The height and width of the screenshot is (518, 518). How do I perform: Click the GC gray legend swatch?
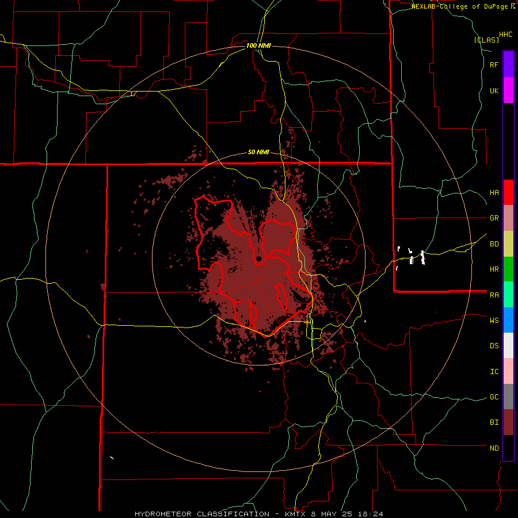508,397
